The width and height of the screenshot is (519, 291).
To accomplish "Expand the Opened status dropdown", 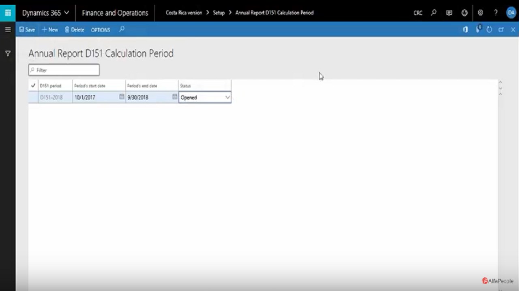I will [x=227, y=97].
